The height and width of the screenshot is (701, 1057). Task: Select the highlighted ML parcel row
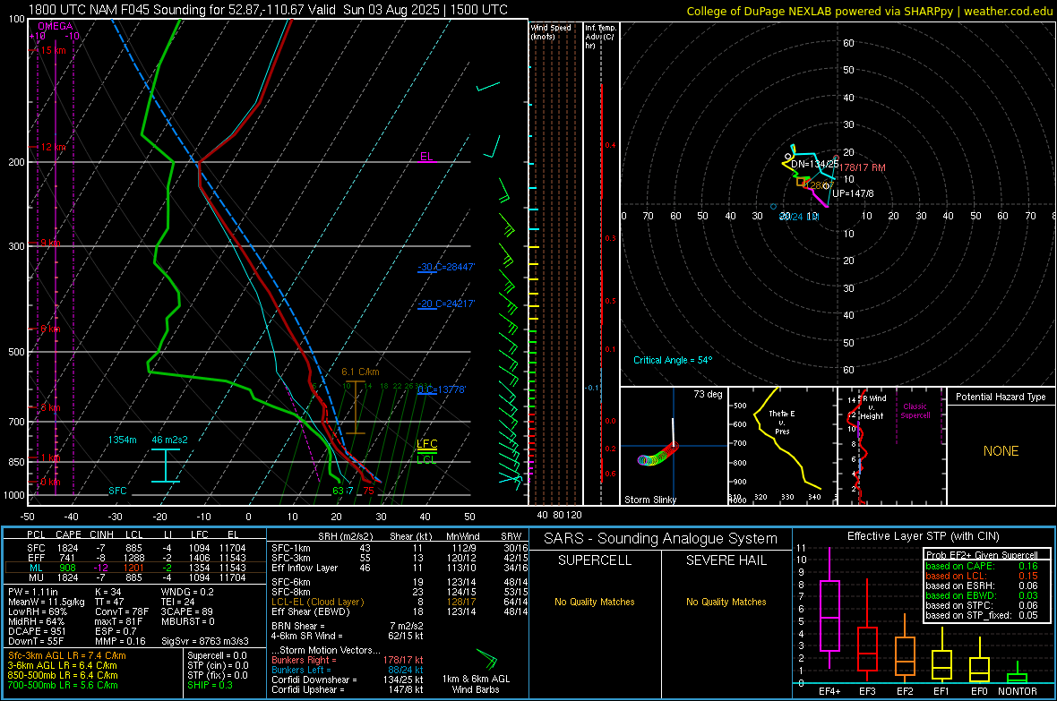pos(136,568)
